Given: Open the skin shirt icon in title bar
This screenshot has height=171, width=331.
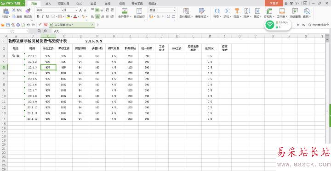Looking at the screenshot, I should tap(291, 3).
